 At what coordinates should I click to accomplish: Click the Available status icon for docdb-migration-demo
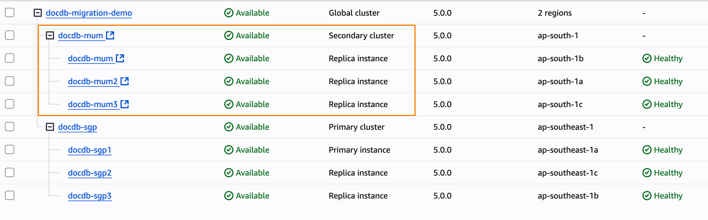point(229,13)
